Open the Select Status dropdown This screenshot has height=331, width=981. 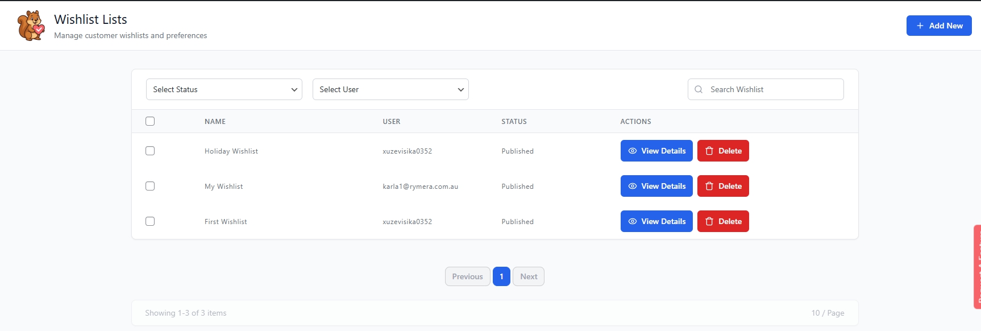tap(224, 89)
